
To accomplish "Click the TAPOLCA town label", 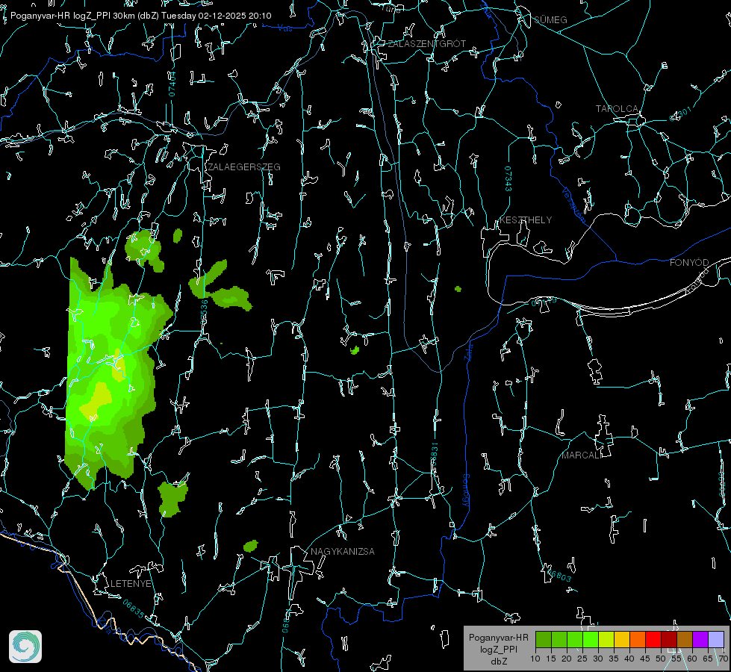I will point(617,109).
